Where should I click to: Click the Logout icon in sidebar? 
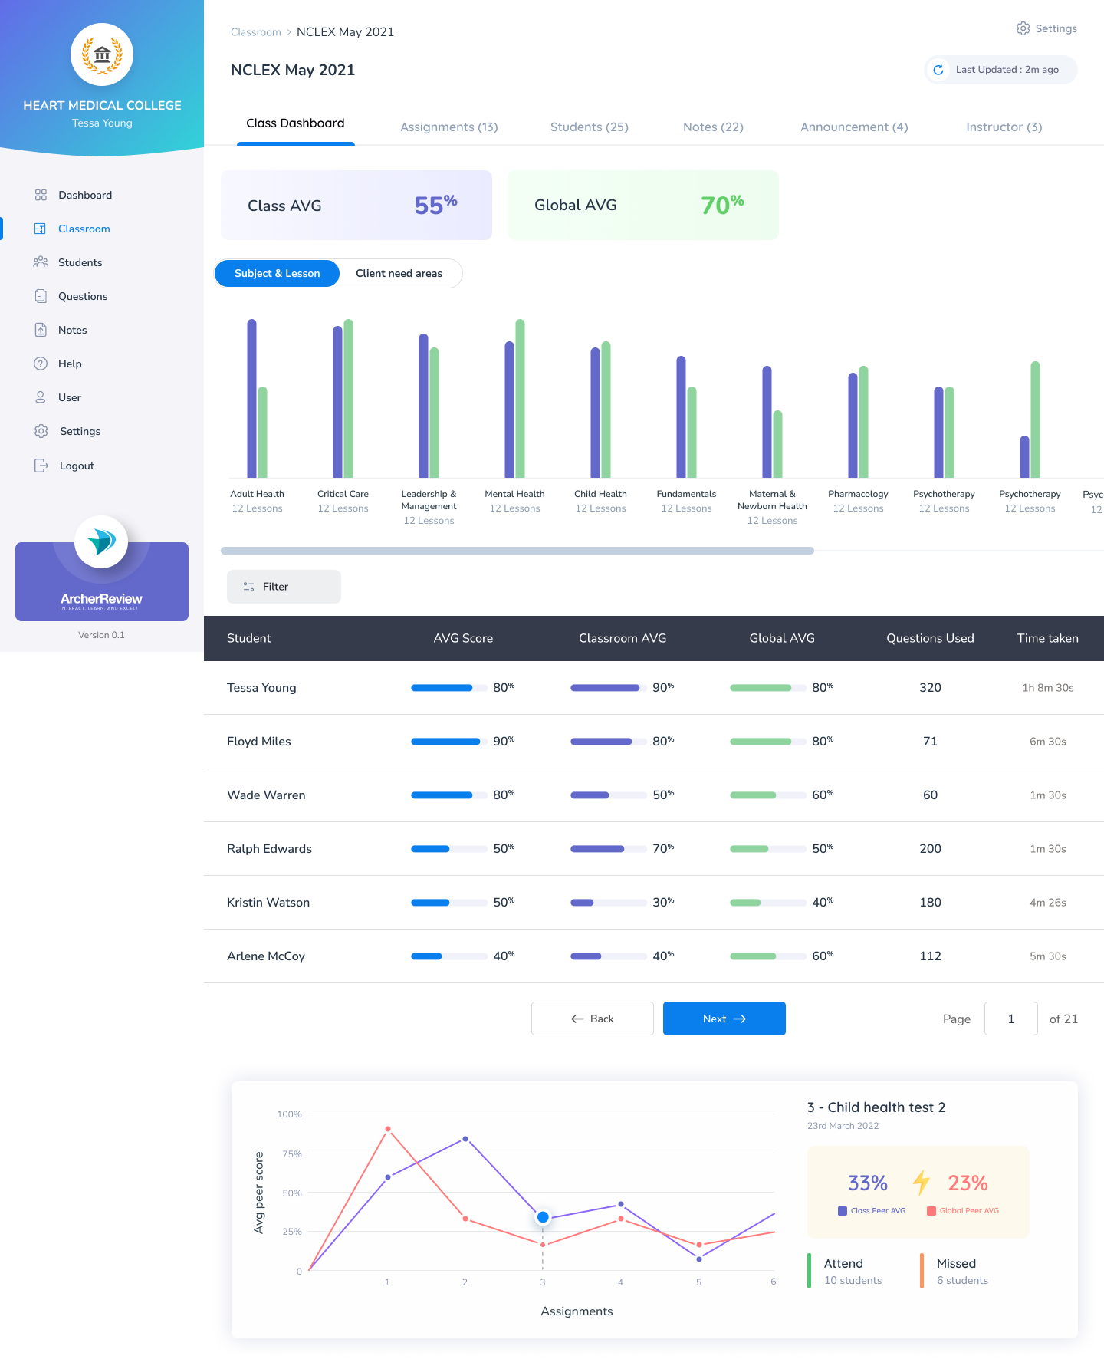[41, 466]
